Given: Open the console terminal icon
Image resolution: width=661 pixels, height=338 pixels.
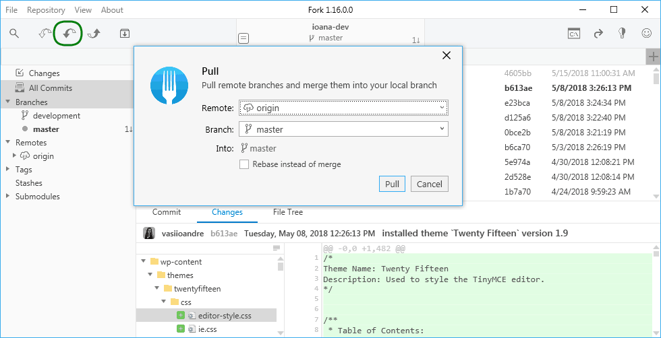Looking at the screenshot, I should (x=573, y=33).
